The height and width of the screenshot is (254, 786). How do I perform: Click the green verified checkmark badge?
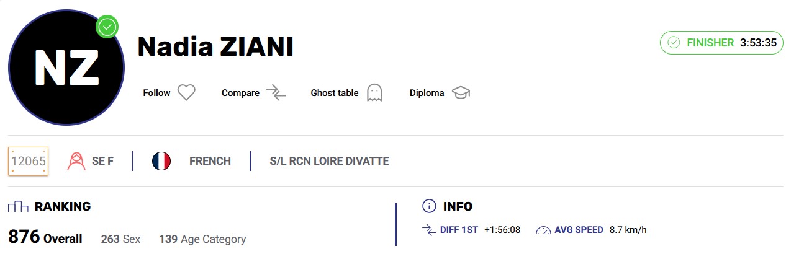107,27
